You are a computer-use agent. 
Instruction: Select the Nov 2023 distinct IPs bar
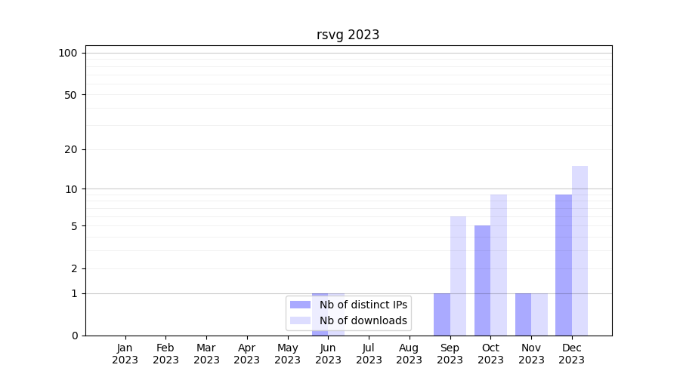[523, 314]
